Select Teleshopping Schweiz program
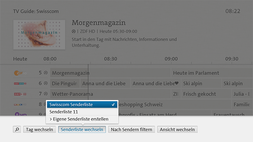Screen dimensions: 253x142 (x=175, y=104)
